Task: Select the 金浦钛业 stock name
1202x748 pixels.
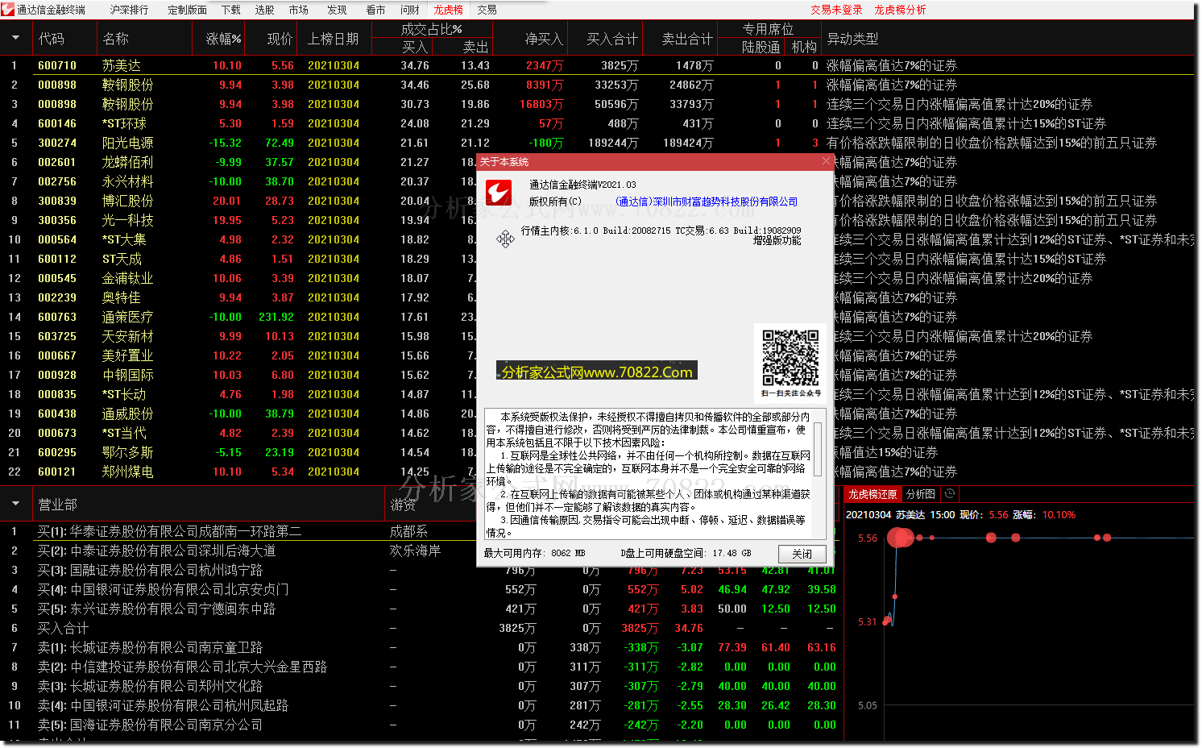Action: pos(127,278)
